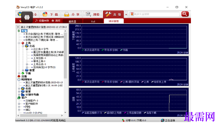Click the green person 客户 icon
This screenshot has height=127, width=221.
point(19,97)
